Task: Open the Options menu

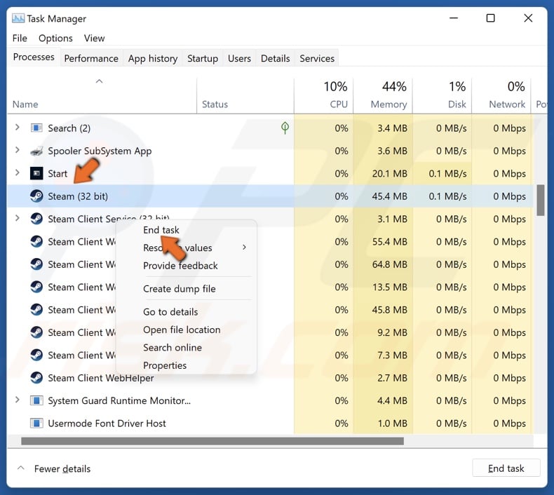Action: point(55,38)
